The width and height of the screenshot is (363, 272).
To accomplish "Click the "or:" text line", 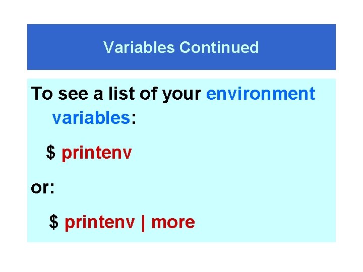I will click(42, 187).
